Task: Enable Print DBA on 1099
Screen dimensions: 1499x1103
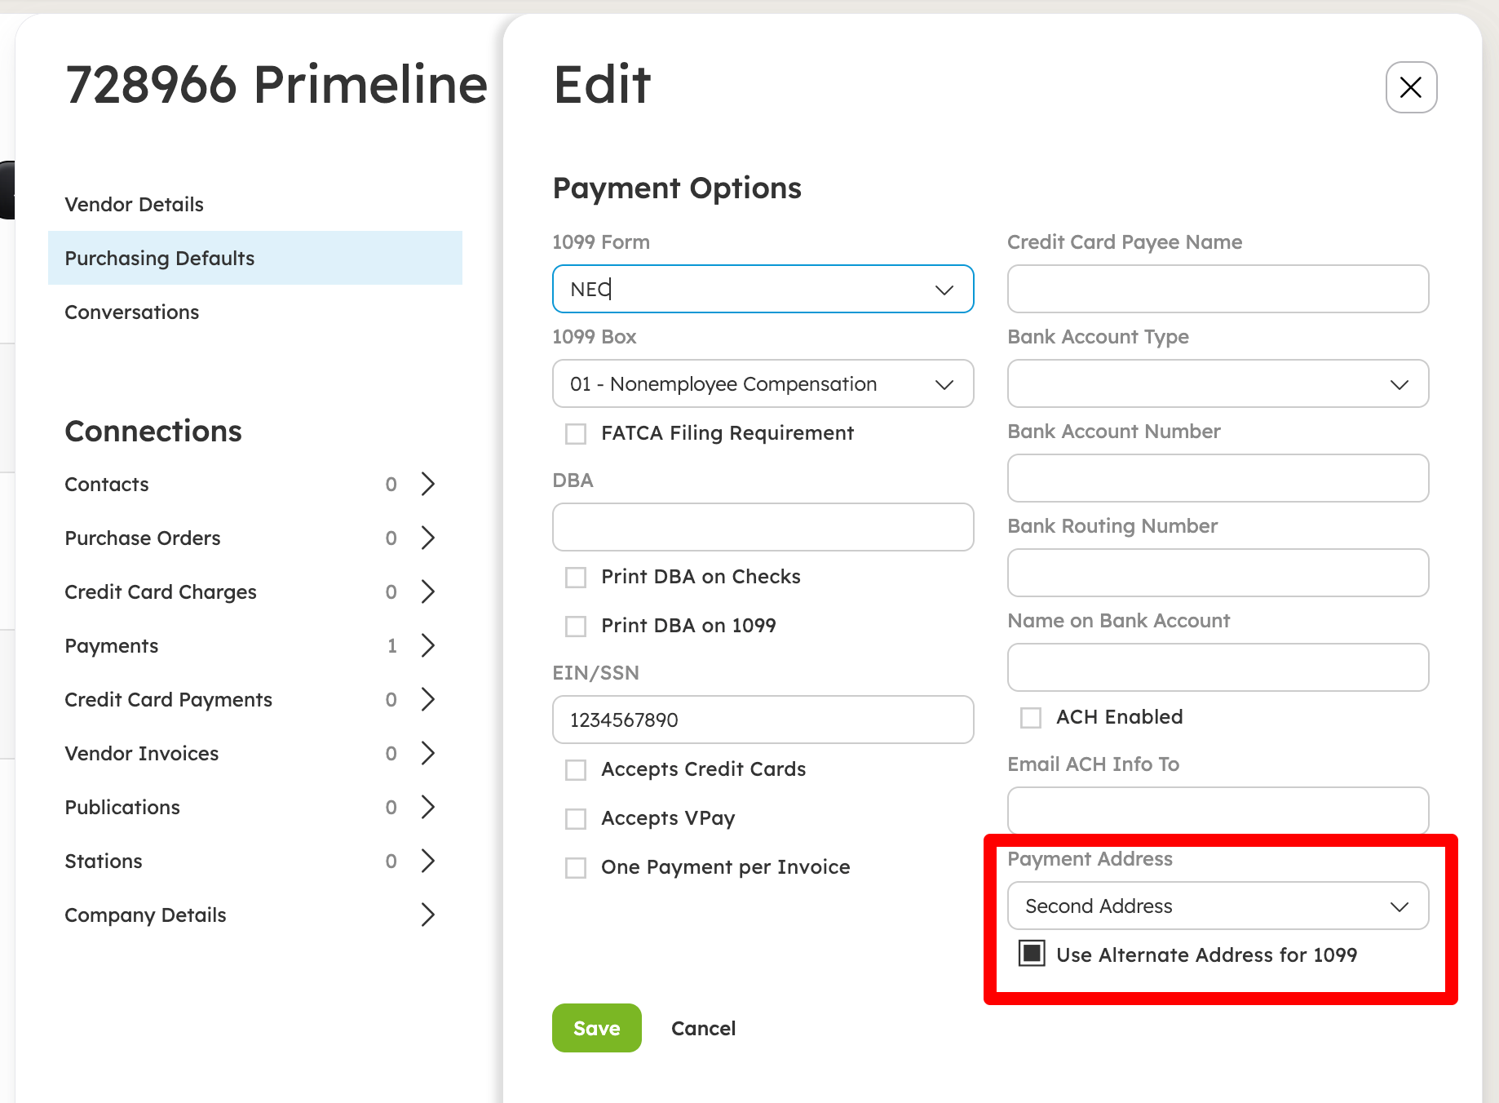Action: [x=576, y=626]
